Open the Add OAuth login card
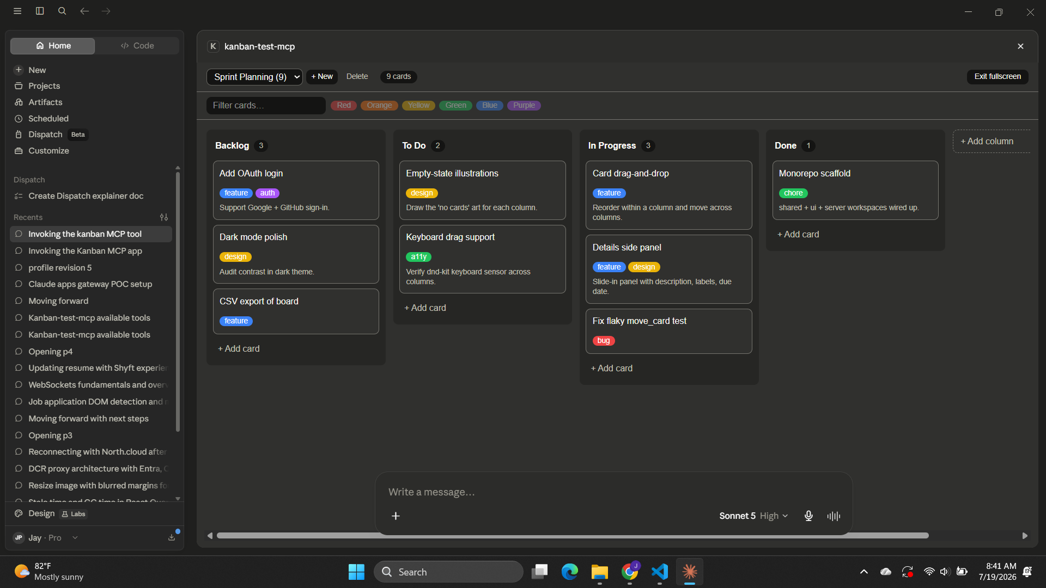This screenshot has height=588, width=1046. pyautogui.click(x=296, y=190)
